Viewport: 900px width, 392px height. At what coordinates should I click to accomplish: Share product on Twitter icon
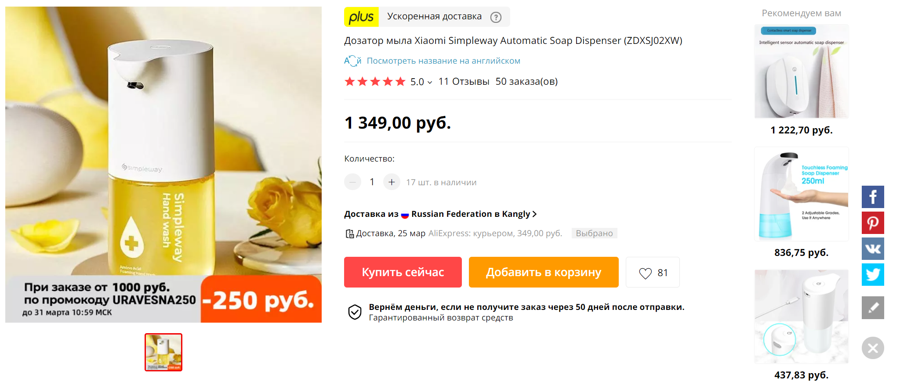[x=873, y=274]
